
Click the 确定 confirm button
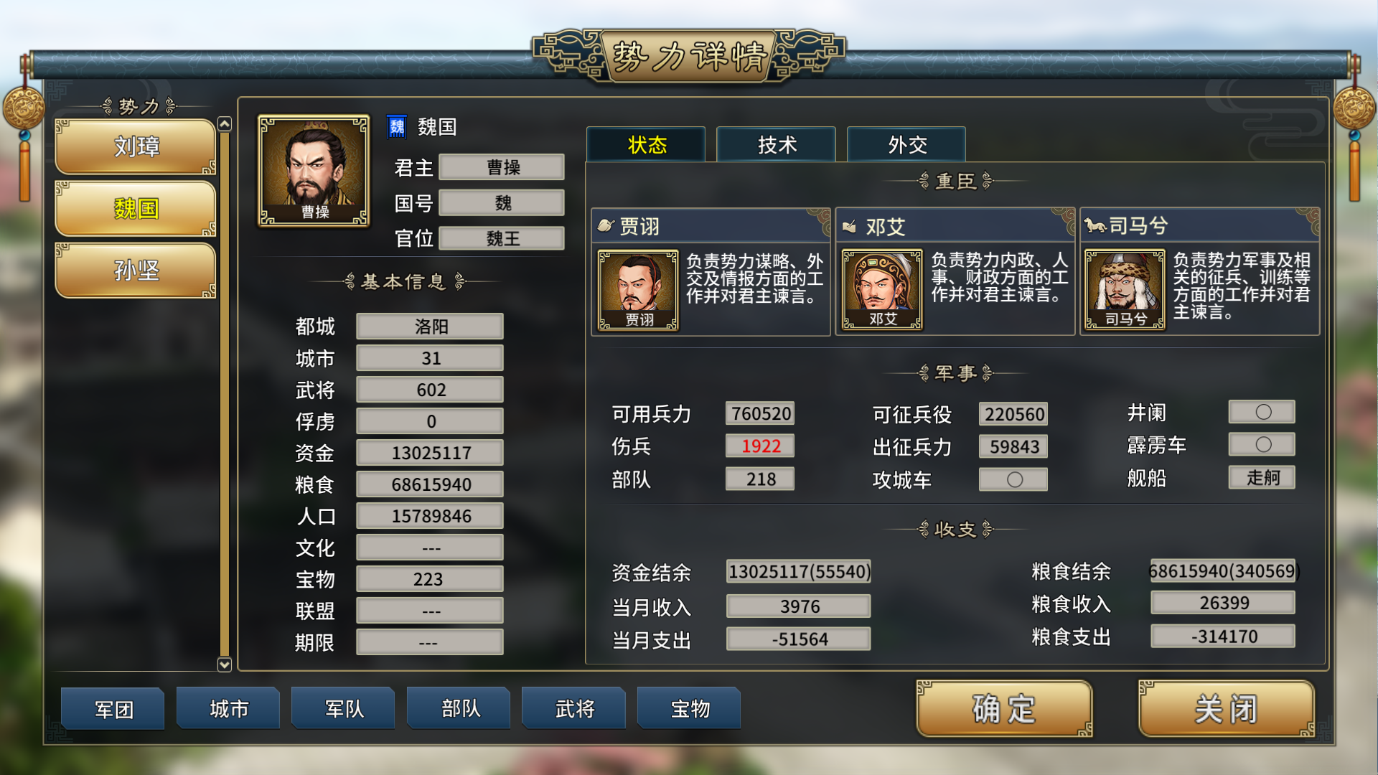(1004, 709)
